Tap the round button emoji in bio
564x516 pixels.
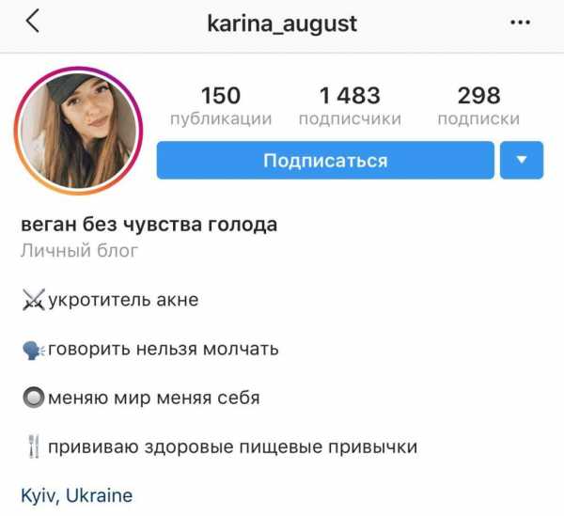click(x=34, y=398)
